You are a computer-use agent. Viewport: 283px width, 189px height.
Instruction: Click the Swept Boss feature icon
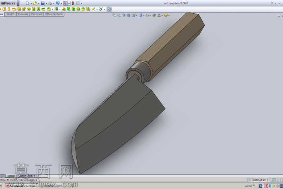[x=9, y=9]
